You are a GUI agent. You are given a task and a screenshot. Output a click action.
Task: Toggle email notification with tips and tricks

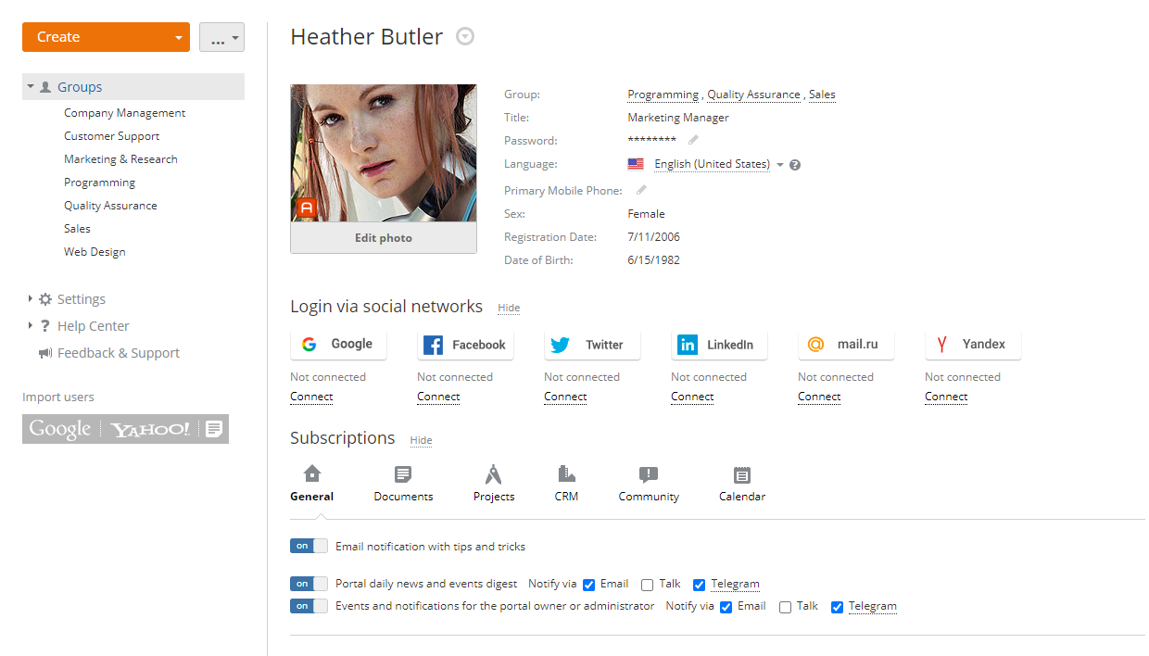(x=309, y=547)
